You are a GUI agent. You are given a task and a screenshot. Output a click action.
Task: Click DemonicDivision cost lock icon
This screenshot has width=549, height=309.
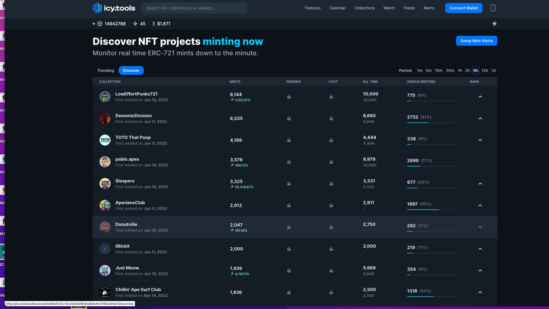coord(331,119)
